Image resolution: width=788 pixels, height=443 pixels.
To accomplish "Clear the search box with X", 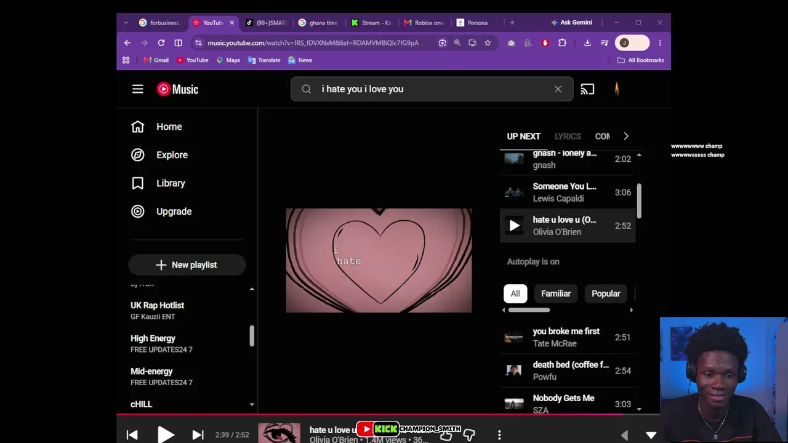I will (558, 89).
